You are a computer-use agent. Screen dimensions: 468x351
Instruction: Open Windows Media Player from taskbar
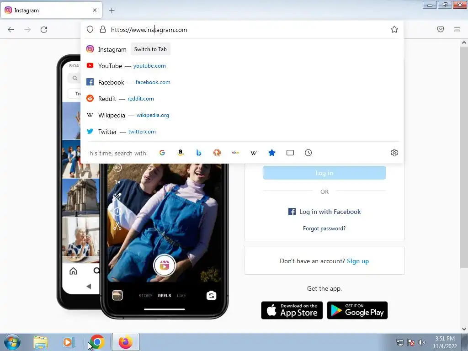click(x=69, y=342)
